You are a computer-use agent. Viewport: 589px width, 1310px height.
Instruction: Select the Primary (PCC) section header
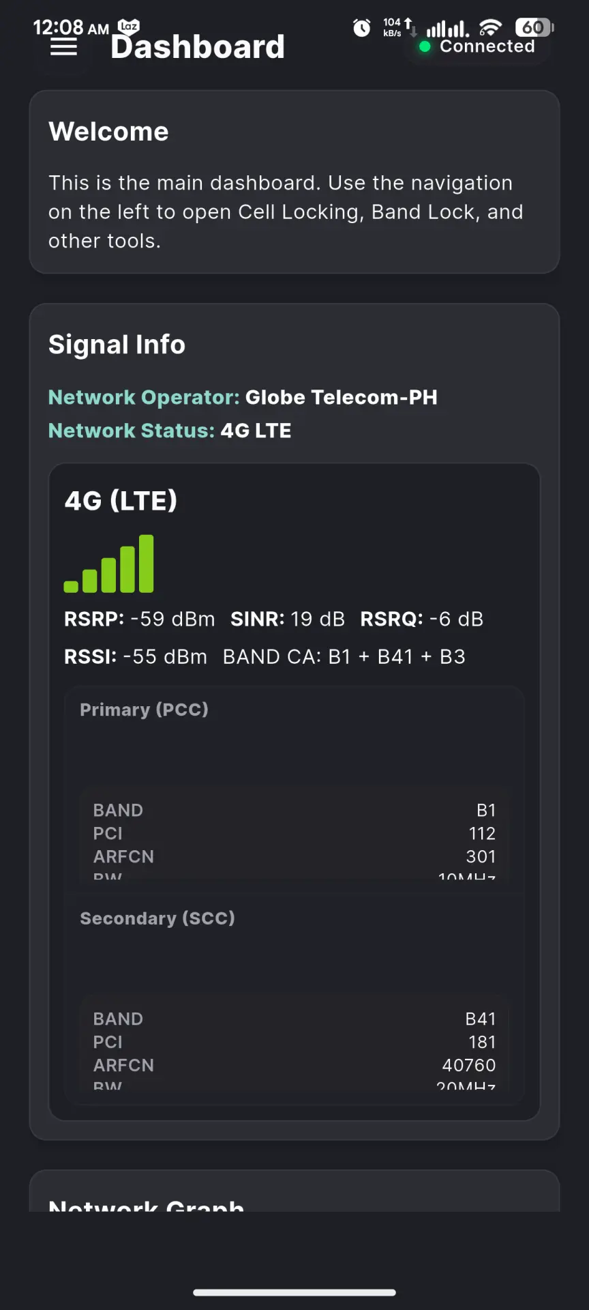coord(144,710)
